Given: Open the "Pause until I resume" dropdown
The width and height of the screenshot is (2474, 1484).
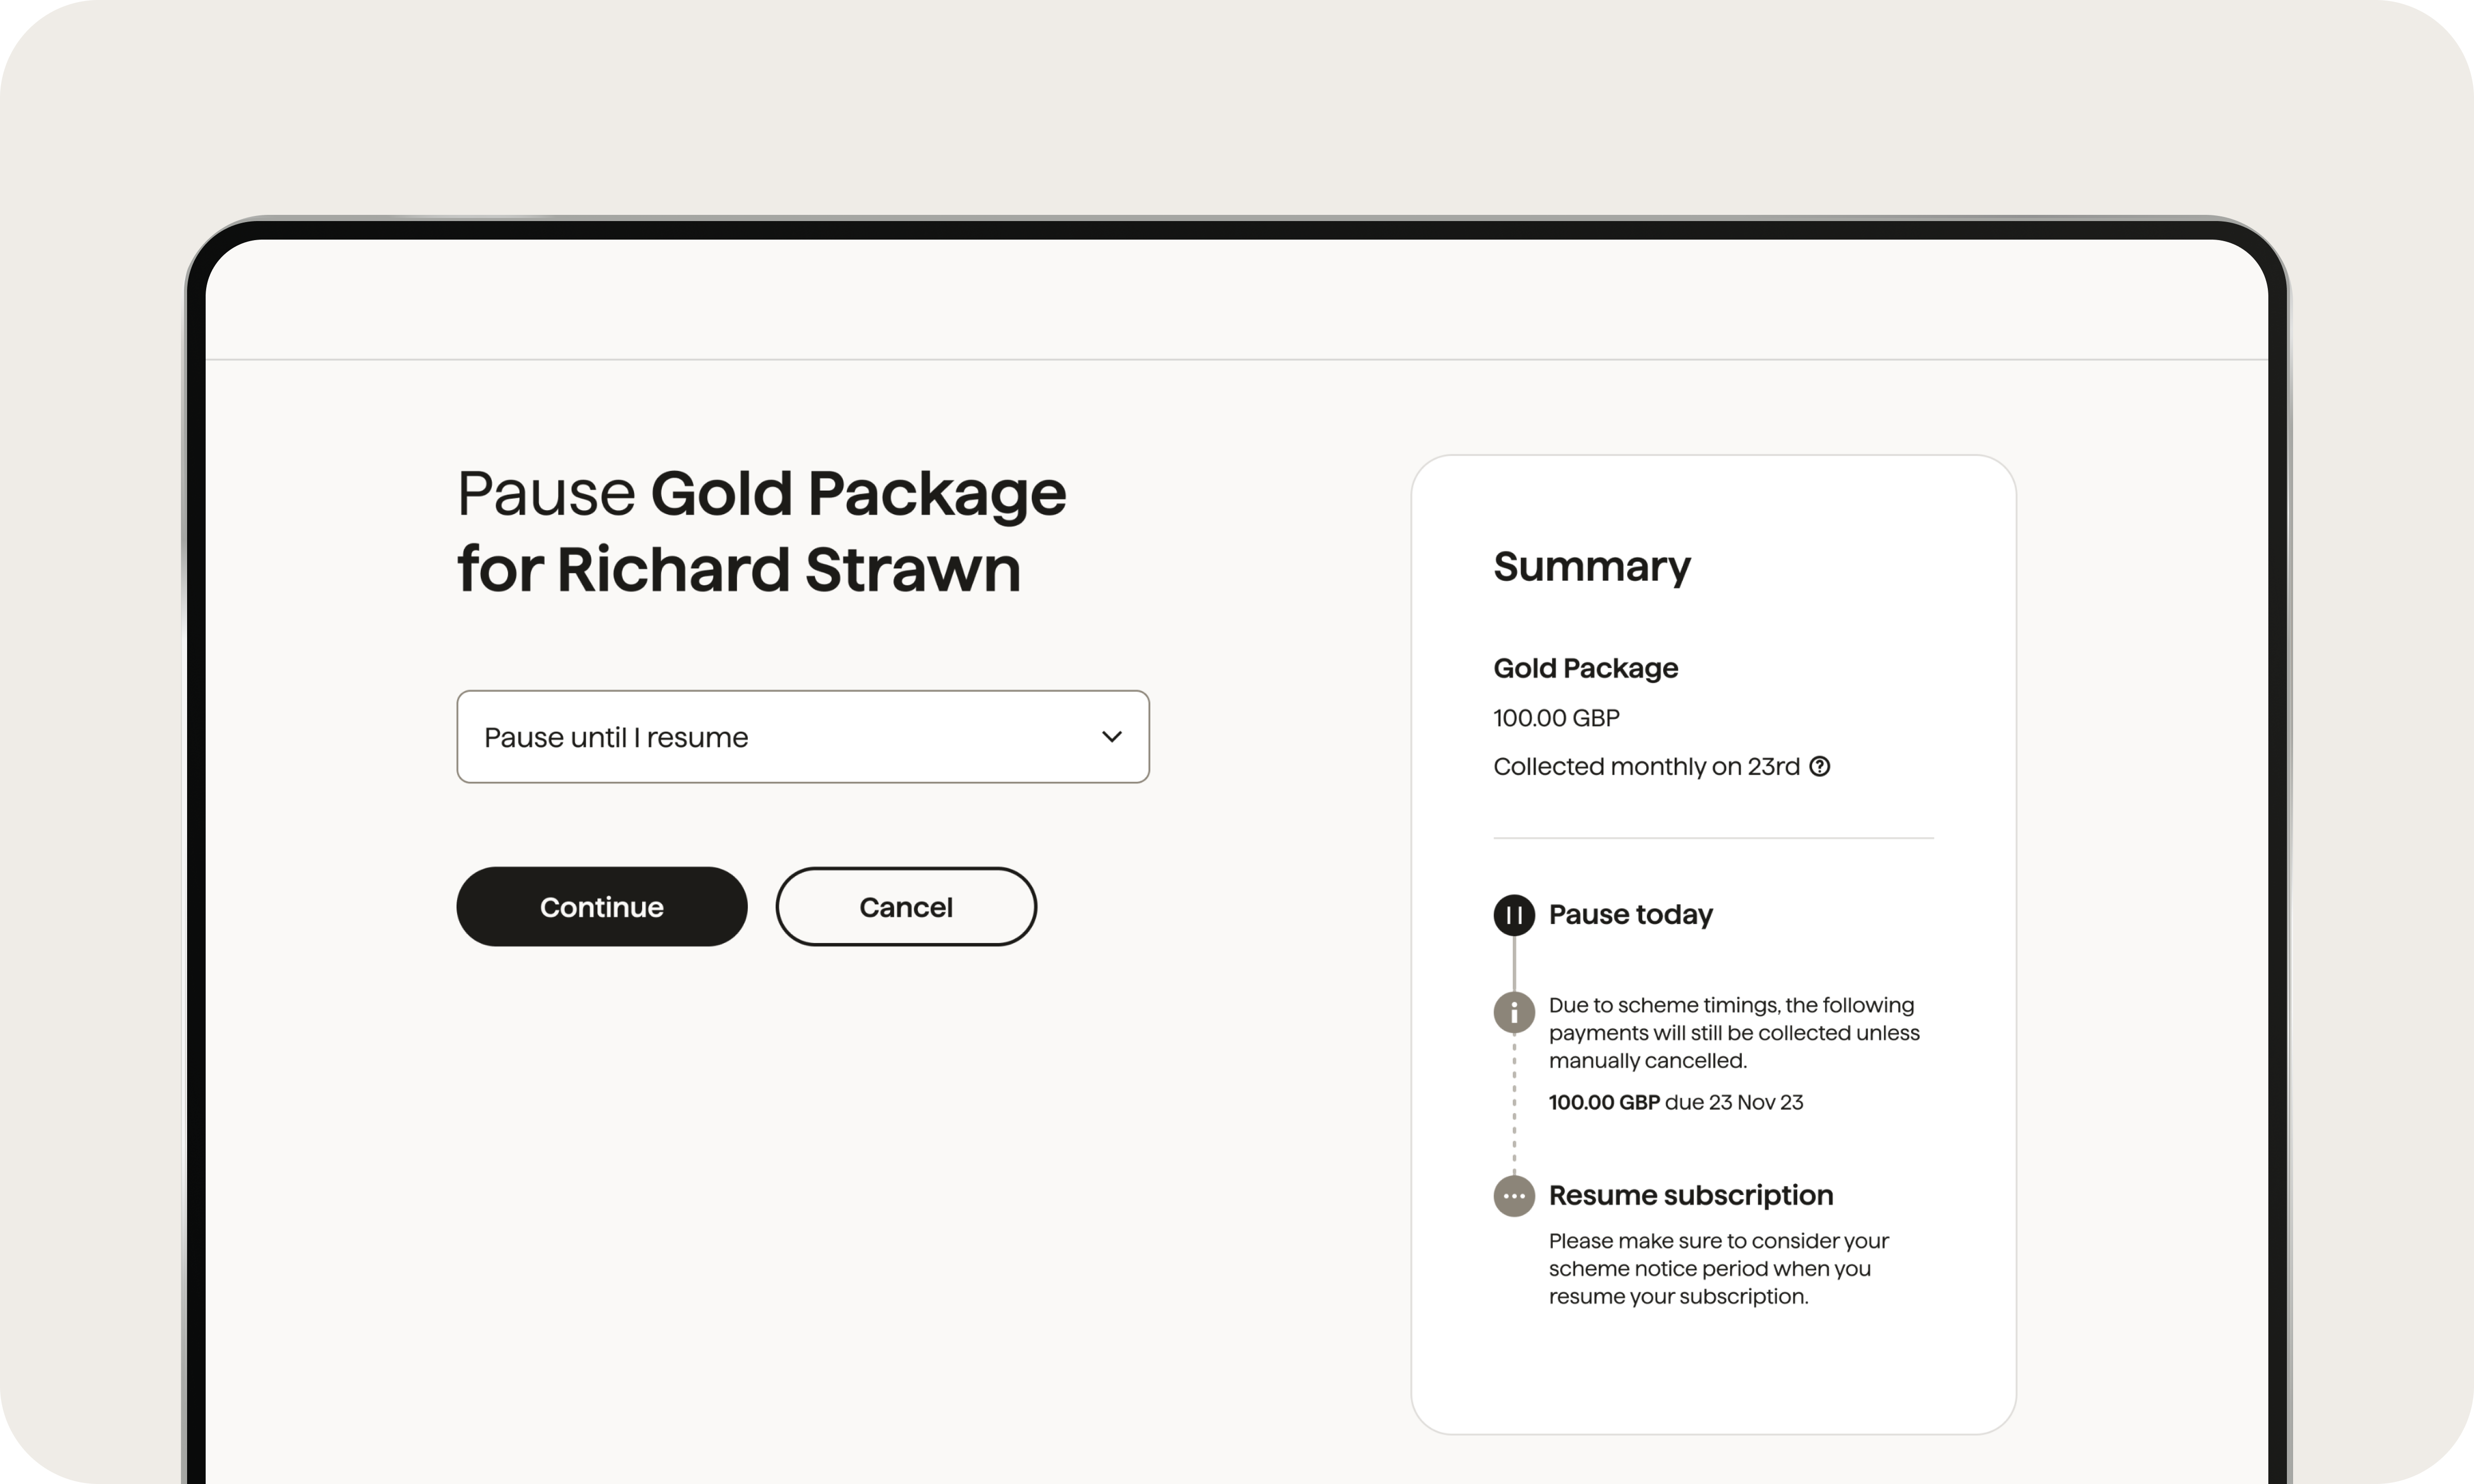Looking at the screenshot, I should 802,737.
